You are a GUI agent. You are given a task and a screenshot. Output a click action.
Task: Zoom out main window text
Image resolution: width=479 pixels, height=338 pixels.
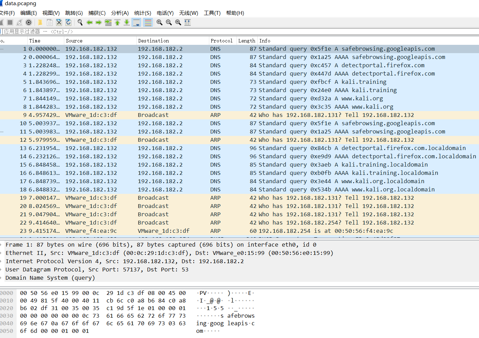pyautogui.click(x=169, y=22)
